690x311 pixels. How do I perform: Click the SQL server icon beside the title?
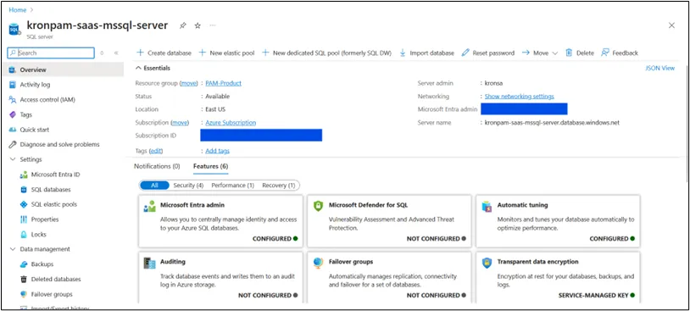(x=14, y=29)
